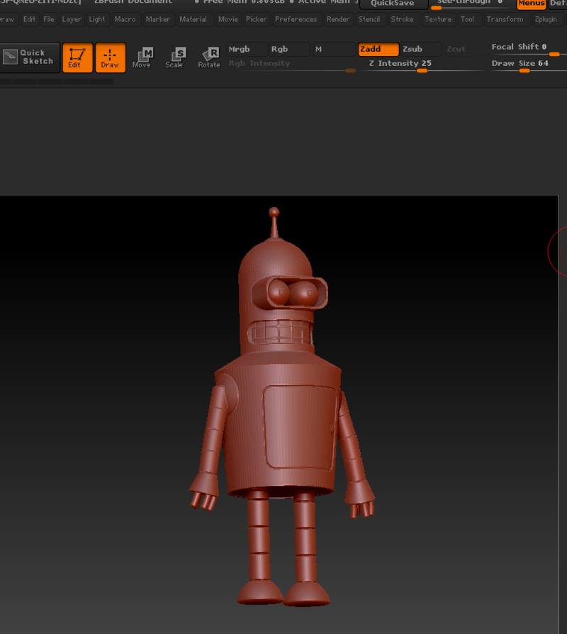The height and width of the screenshot is (634, 567).
Task: Adjust the Draw Size slider
Action: [529, 65]
